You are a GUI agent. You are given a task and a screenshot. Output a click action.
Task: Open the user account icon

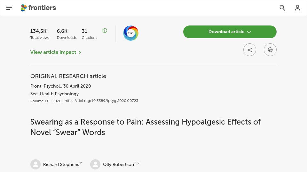tap(297, 8)
